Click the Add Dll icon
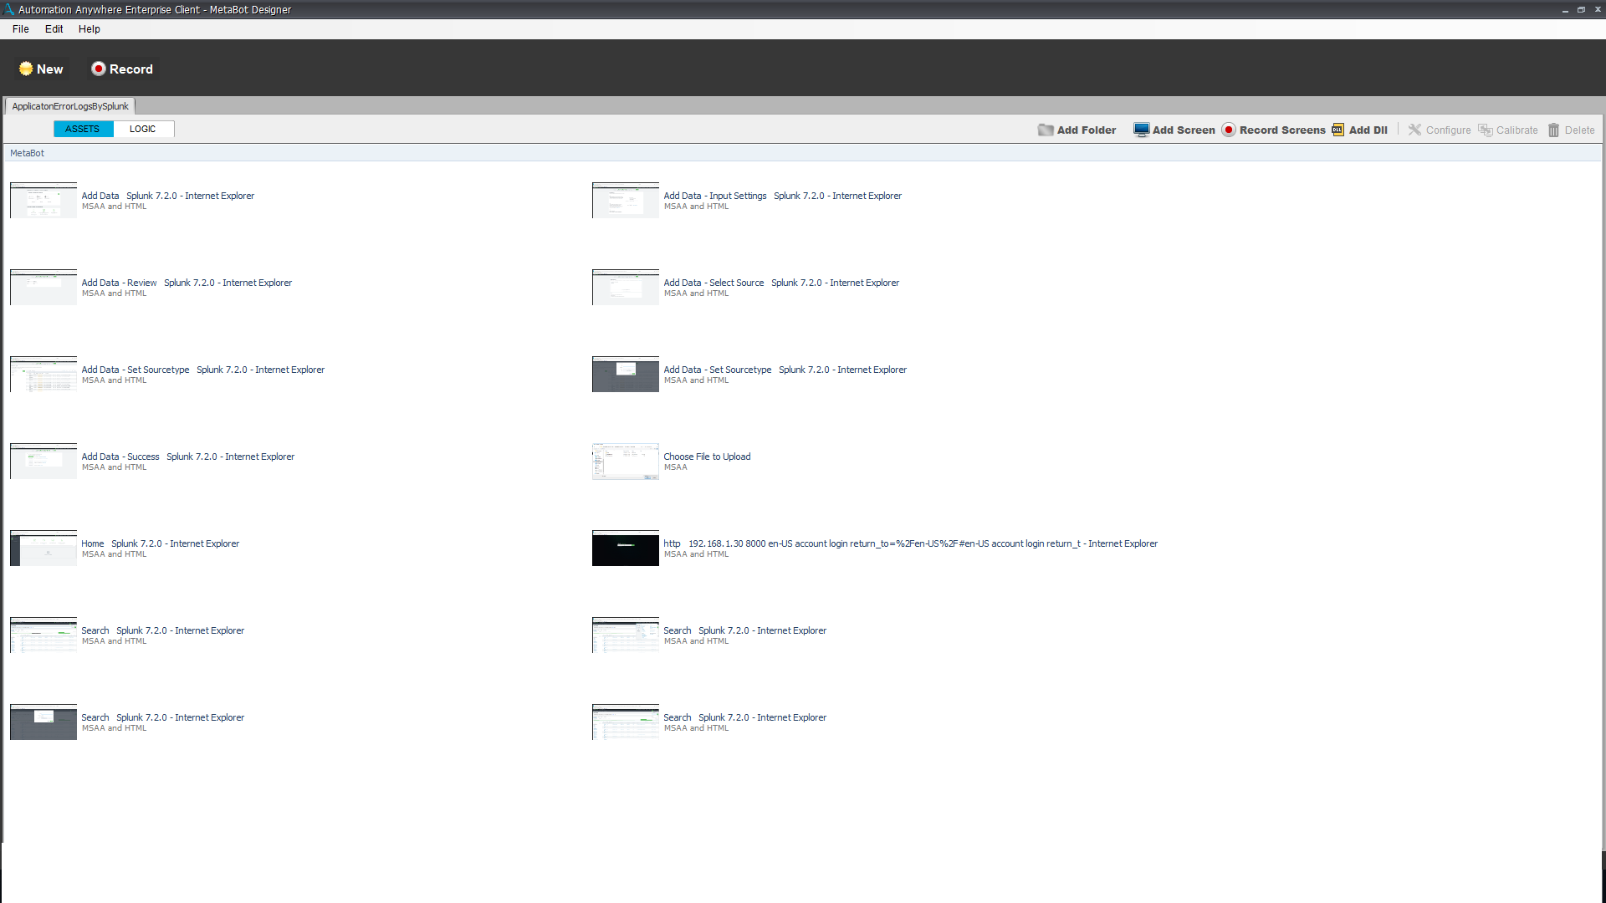This screenshot has height=903, width=1606. pos(1337,130)
